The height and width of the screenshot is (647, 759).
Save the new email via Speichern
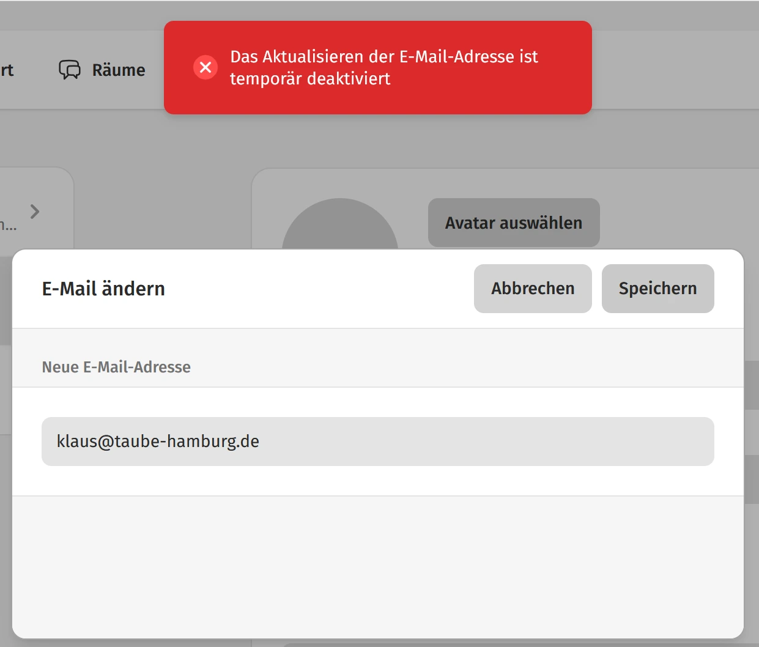[x=657, y=289]
